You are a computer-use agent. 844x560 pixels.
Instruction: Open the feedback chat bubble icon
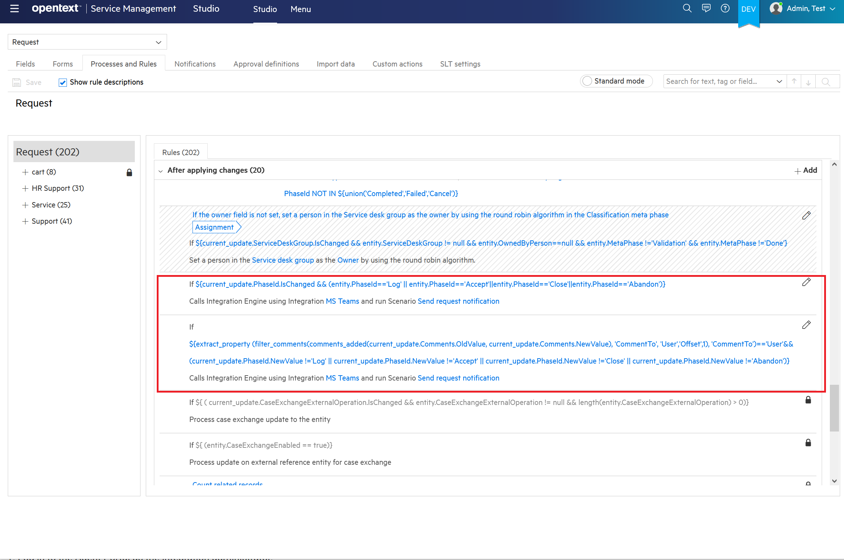(706, 8)
